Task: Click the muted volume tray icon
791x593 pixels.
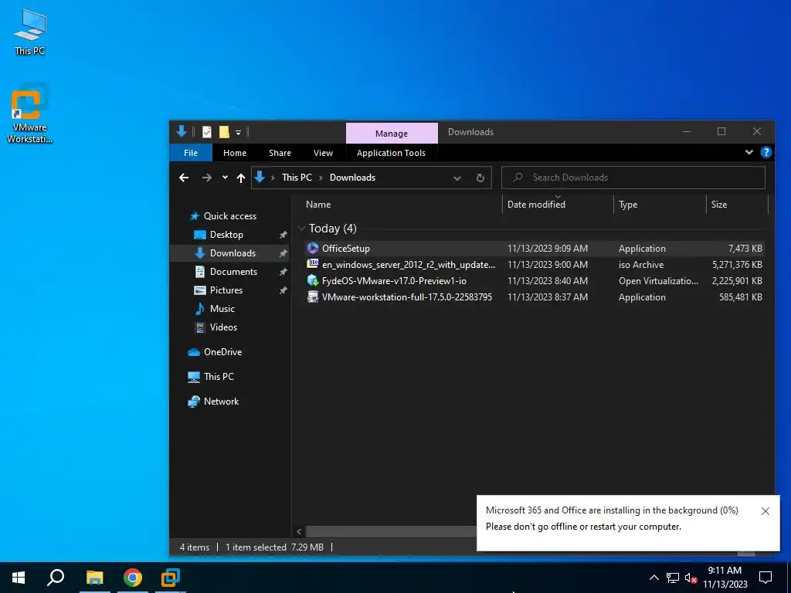Action: pyautogui.click(x=691, y=578)
